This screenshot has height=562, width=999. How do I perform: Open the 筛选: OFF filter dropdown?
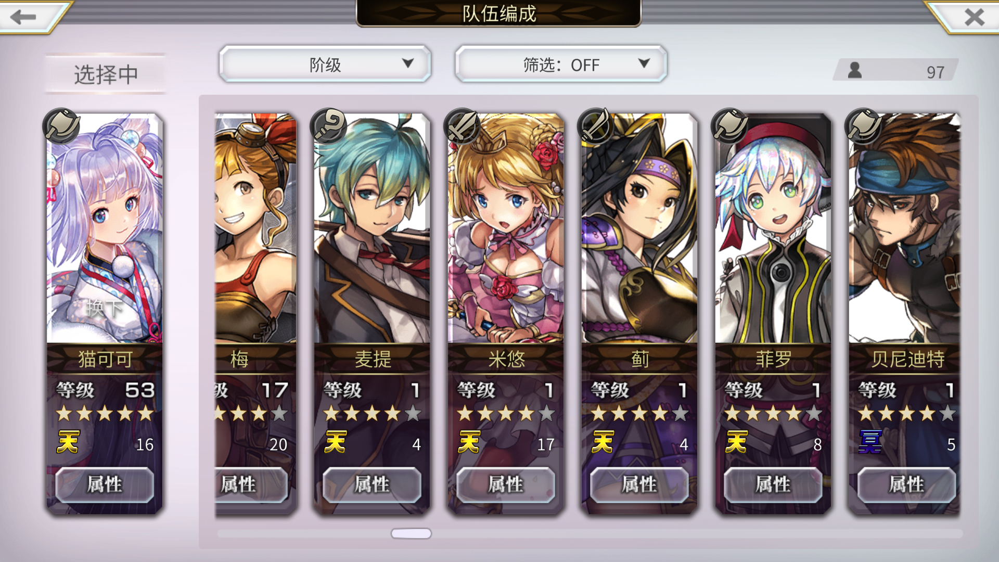point(561,64)
